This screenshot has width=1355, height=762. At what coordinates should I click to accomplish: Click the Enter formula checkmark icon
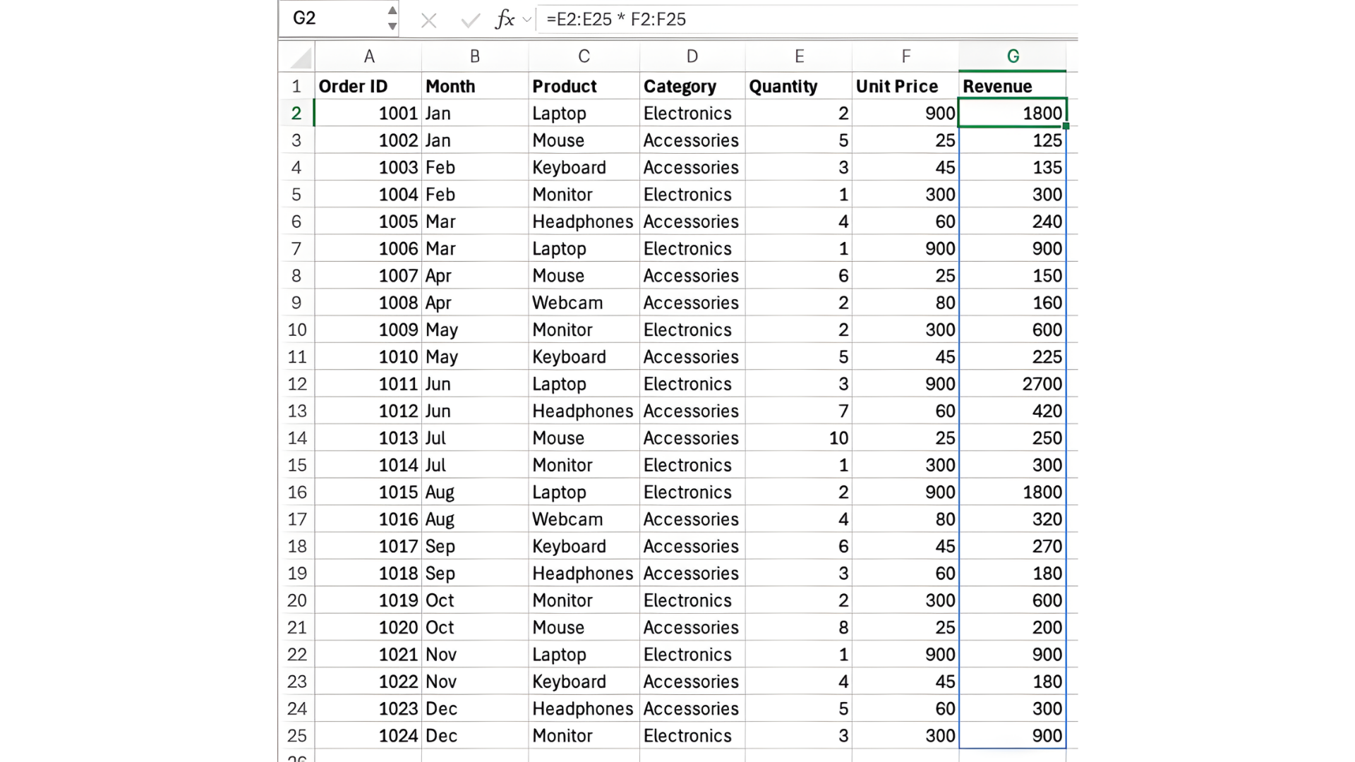pyautogui.click(x=470, y=20)
